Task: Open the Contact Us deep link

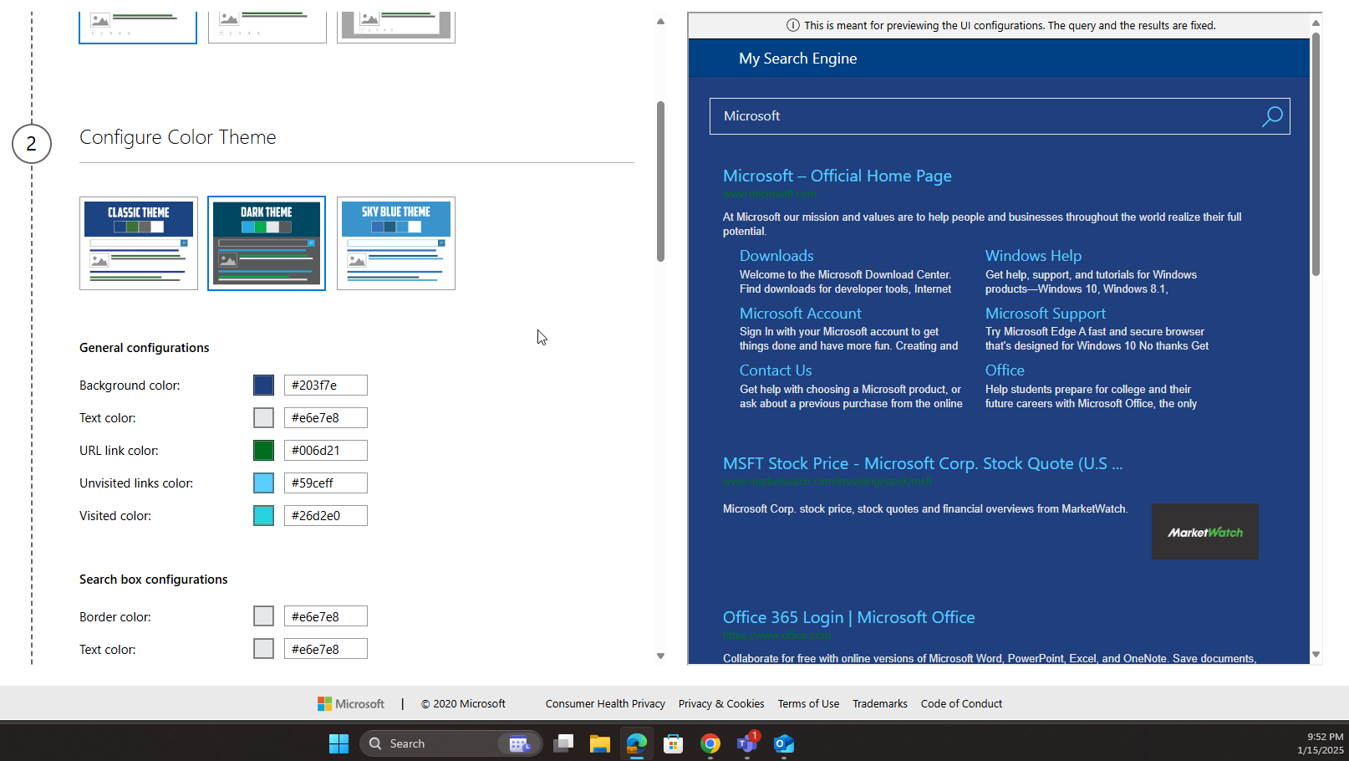Action: click(x=776, y=370)
